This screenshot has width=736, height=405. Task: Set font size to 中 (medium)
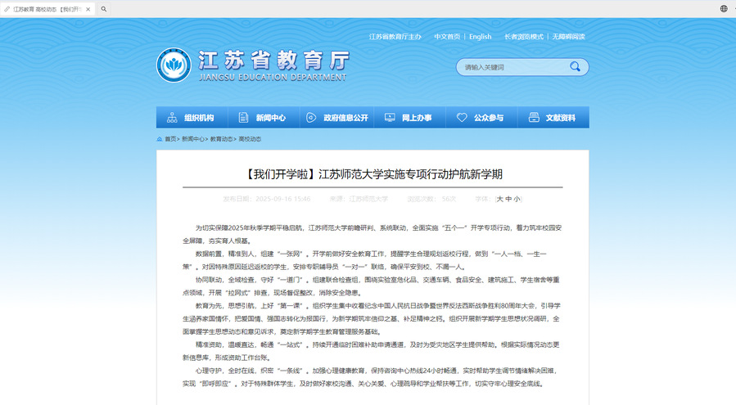click(x=508, y=199)
